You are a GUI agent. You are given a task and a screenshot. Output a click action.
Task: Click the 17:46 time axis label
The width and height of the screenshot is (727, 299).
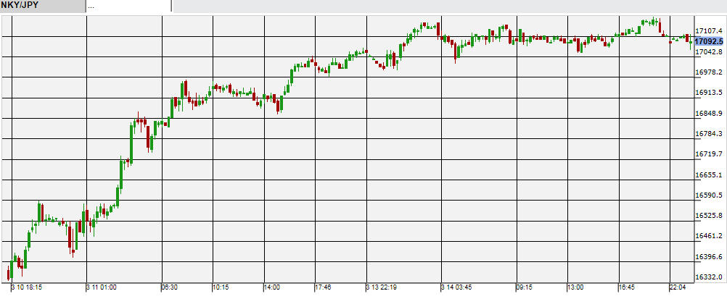tap(323, 287)
